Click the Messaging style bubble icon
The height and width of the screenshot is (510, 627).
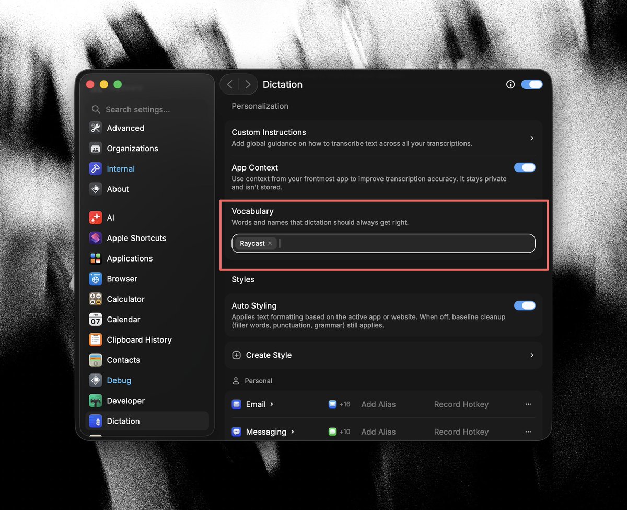point(237,432)
